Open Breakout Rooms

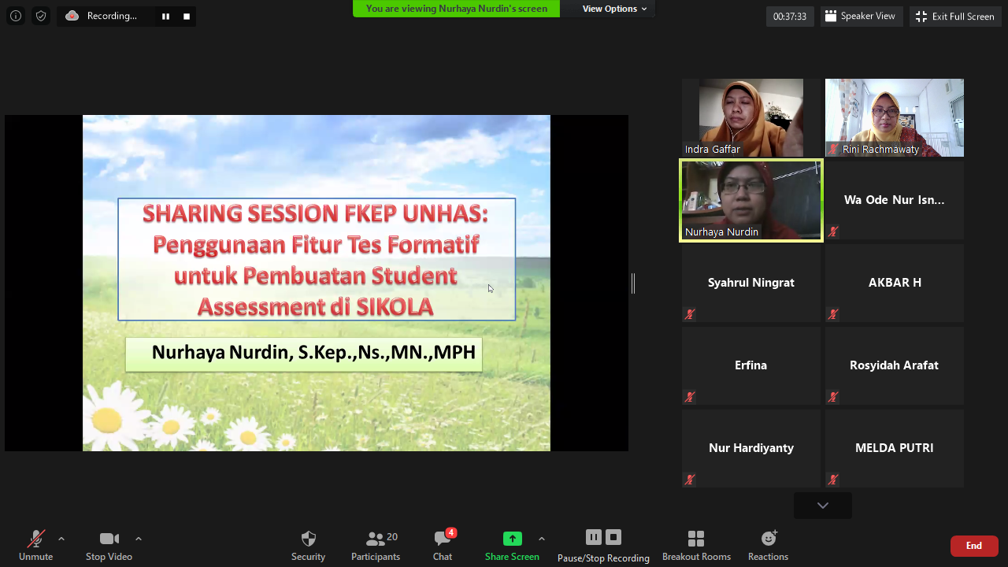pyautogui.click(x=696, y=545)
